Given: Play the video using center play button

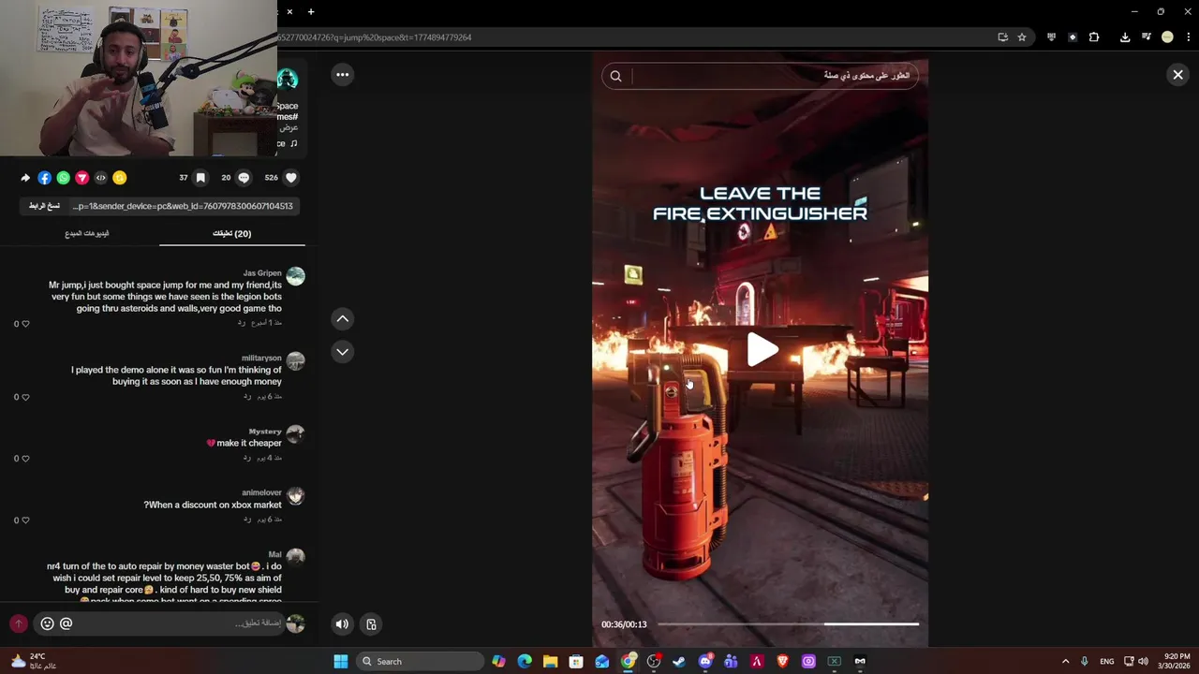Looking at the screenshot, I should pyautogui.click(x=762, y=350).
